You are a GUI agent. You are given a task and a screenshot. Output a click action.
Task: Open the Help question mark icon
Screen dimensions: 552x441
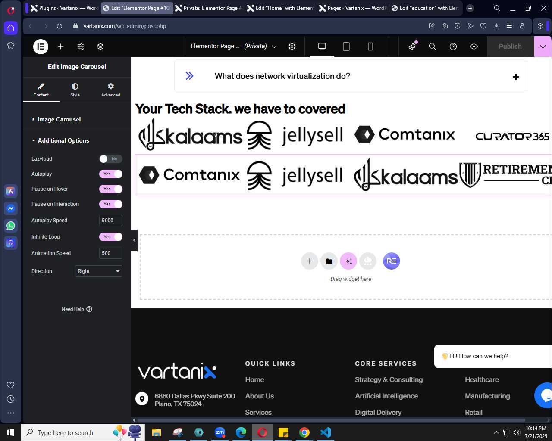453,47
